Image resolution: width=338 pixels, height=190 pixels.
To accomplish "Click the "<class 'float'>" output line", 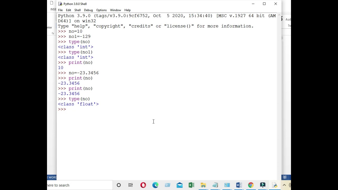I will 78,104.
